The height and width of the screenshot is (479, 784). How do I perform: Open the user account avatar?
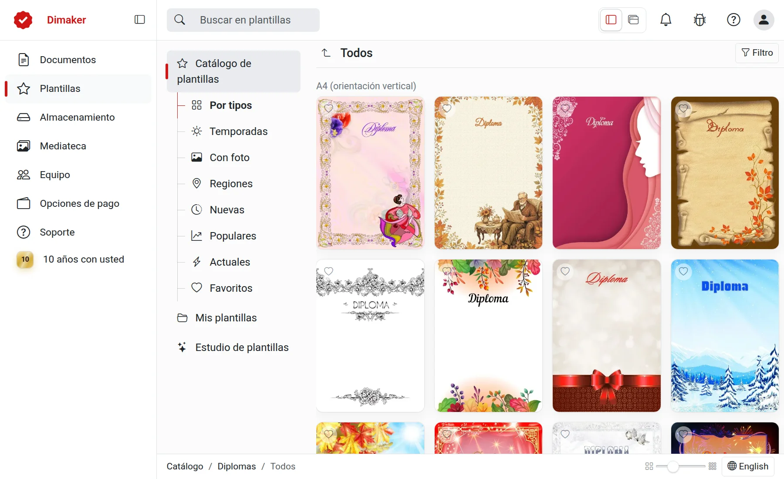pos(764,20)
